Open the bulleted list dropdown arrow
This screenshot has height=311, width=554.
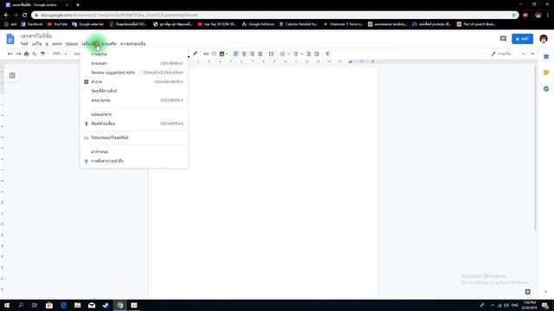[302, 54]
